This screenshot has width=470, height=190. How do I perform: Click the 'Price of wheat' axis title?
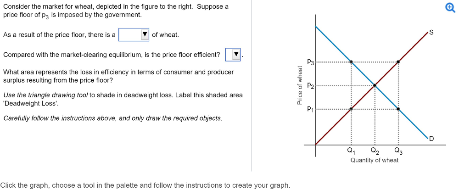(299, 85)
